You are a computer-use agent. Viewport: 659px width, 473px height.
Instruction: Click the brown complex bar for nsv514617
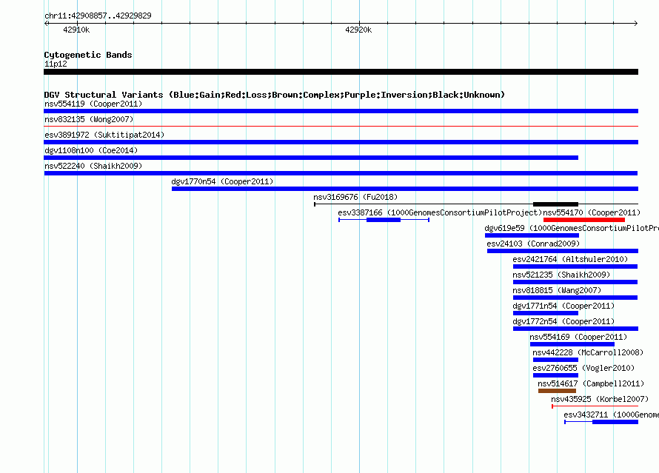coord(558,391)
